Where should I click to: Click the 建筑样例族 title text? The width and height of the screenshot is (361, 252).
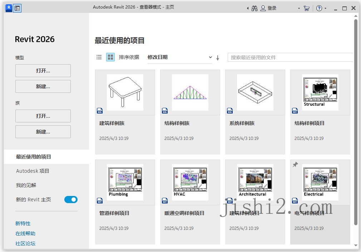pos(112,123)
